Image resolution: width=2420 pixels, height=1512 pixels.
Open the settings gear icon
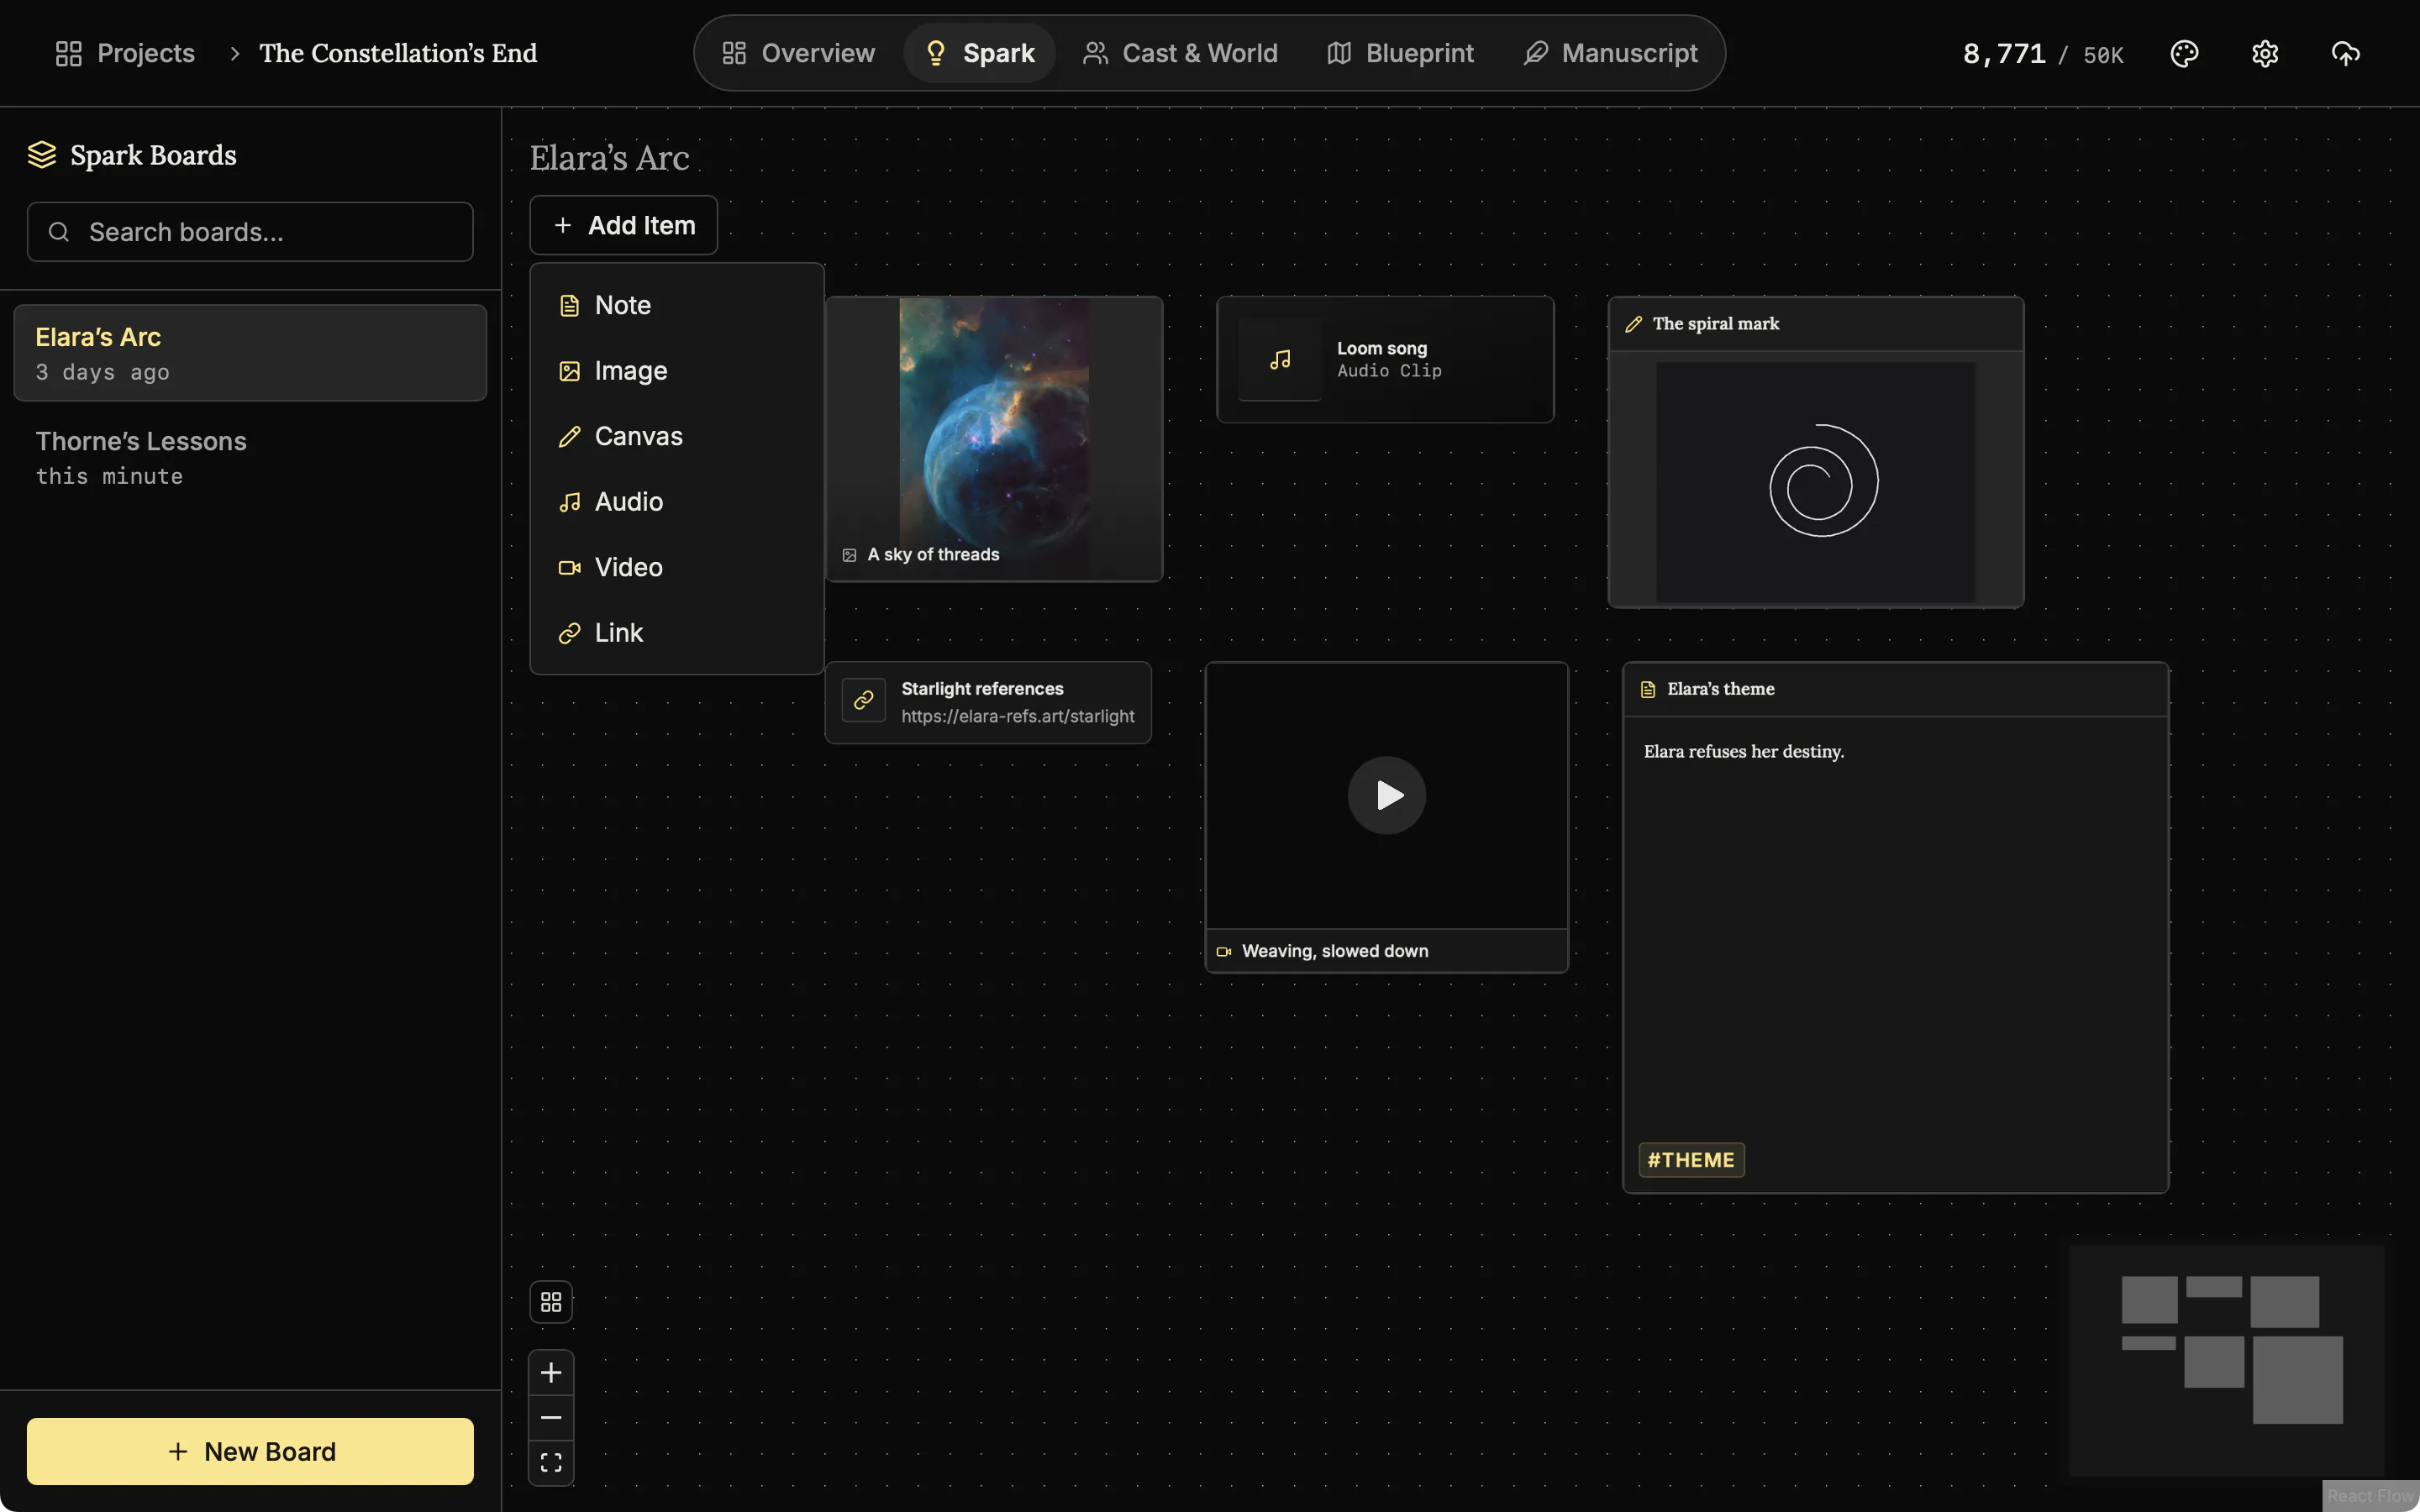click(2265, 53)
